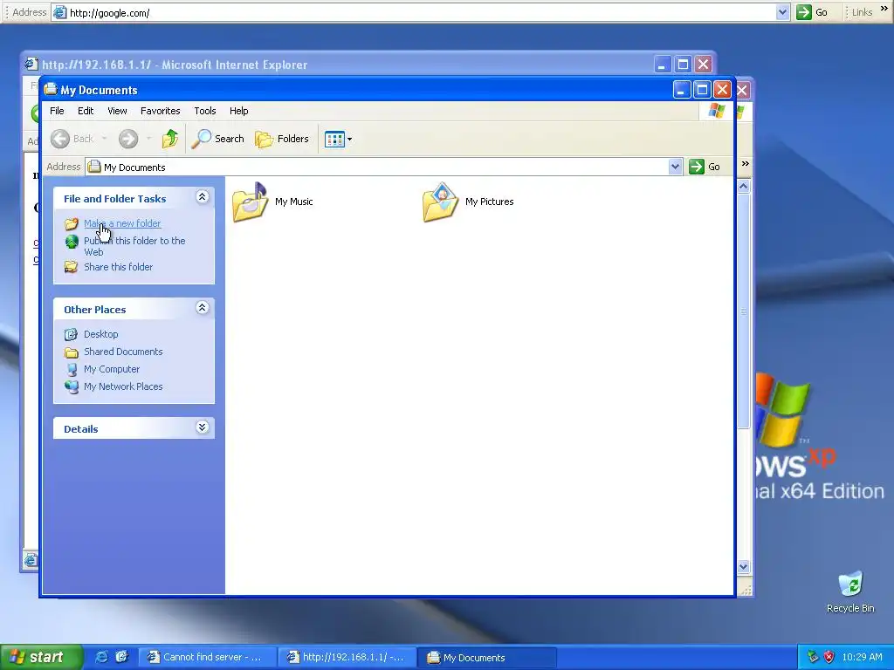Launch Internet Explorer from Quick Launch
Screen dimensions: 894x670
point(101,657)
